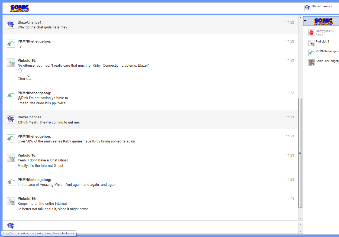Click chat scrollbar up arrow

point(300,17)
